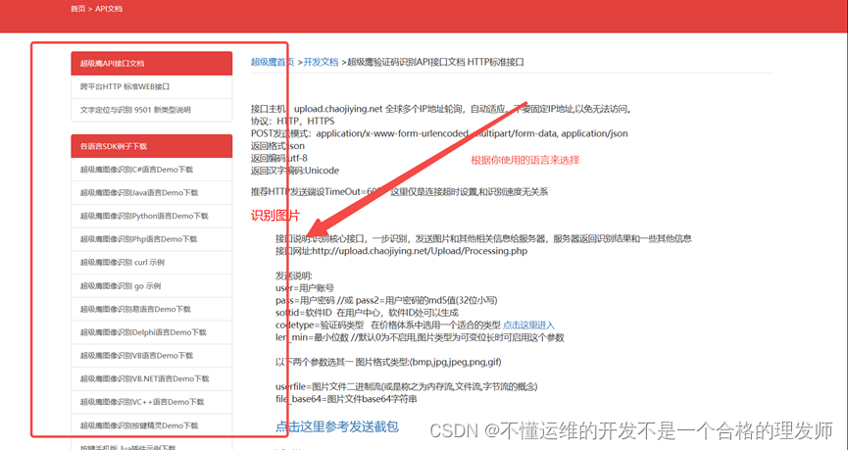Viewport: 848px width, 450px height.
Task: Open 文字定位与识别 9501 新类型说明 item
Action: [x=151, y=110]
